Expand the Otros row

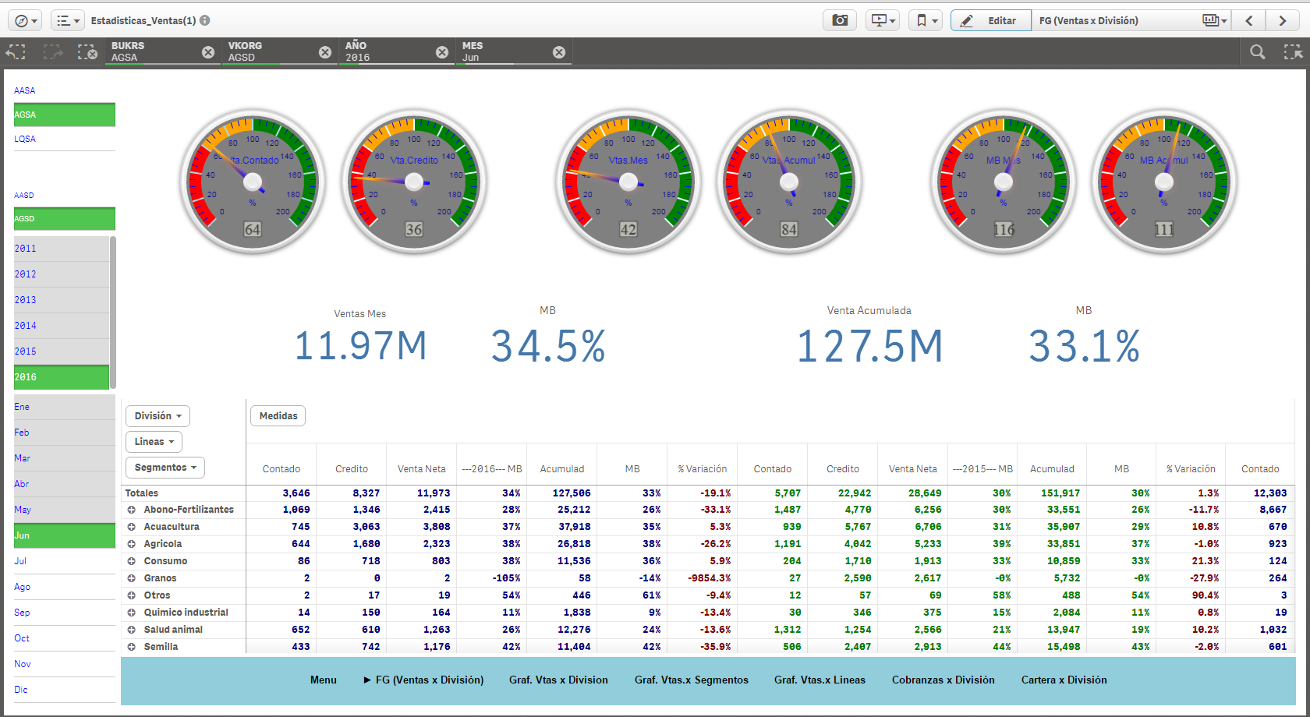pyautogui.click(x=132, y=595)
